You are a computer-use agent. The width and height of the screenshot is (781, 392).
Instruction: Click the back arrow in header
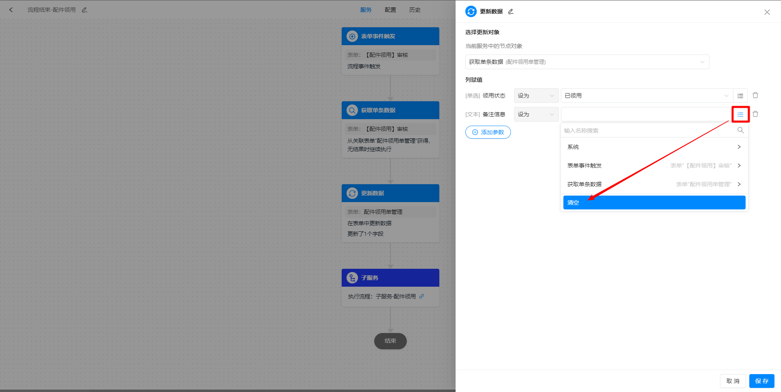(11, 10)
